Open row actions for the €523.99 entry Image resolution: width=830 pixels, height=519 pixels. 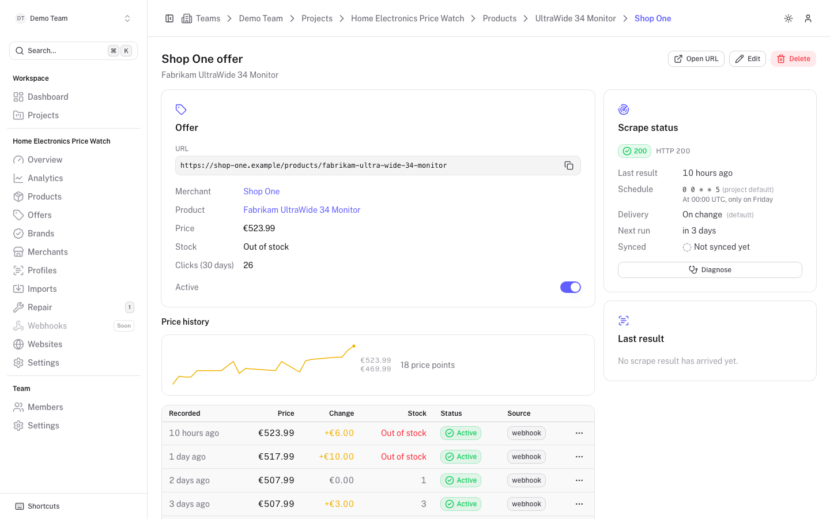point(579,433)
